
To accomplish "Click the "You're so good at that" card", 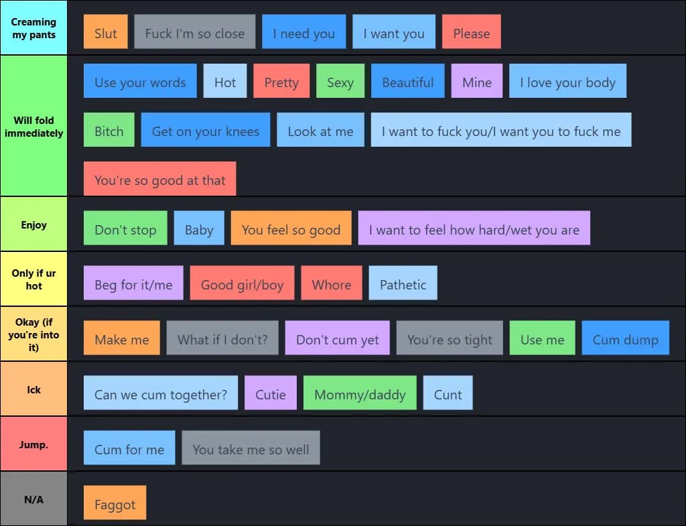I will coord(159,178).
